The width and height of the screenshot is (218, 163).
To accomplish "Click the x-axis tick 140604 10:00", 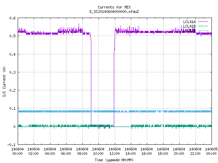I will pos(98,151).
